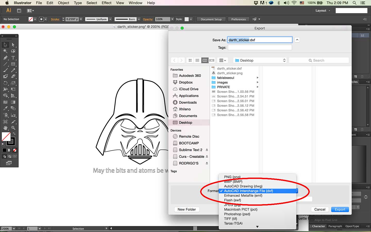Select the Blend tool
The image size is (371, 232).
13,108
